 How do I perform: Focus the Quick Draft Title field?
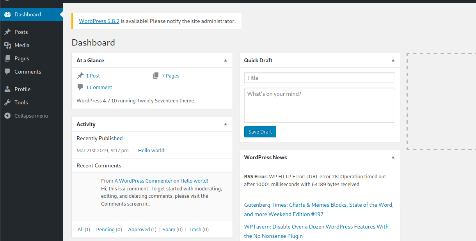click(x=320, y=78)
